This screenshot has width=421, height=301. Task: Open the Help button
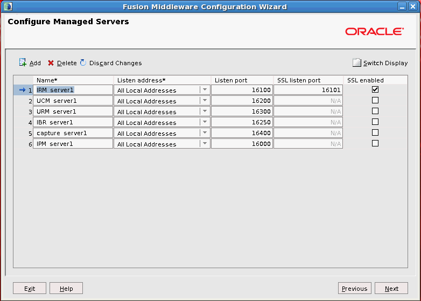tap(66, 288)
